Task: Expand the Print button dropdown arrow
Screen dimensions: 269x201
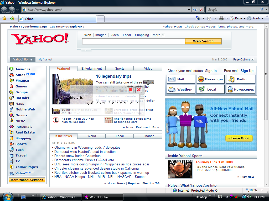Action: (x=227, y=18)
